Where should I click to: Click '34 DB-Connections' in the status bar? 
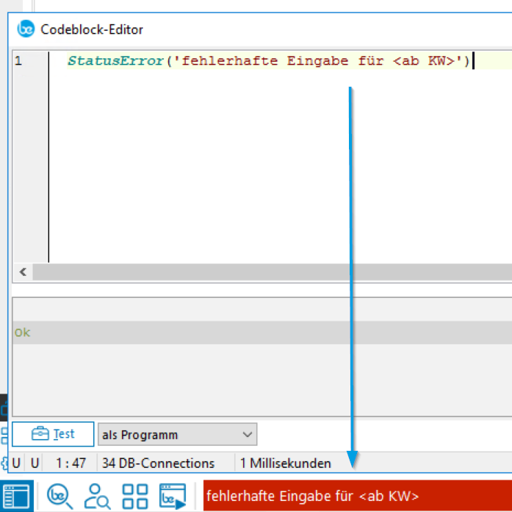(158, 463)
